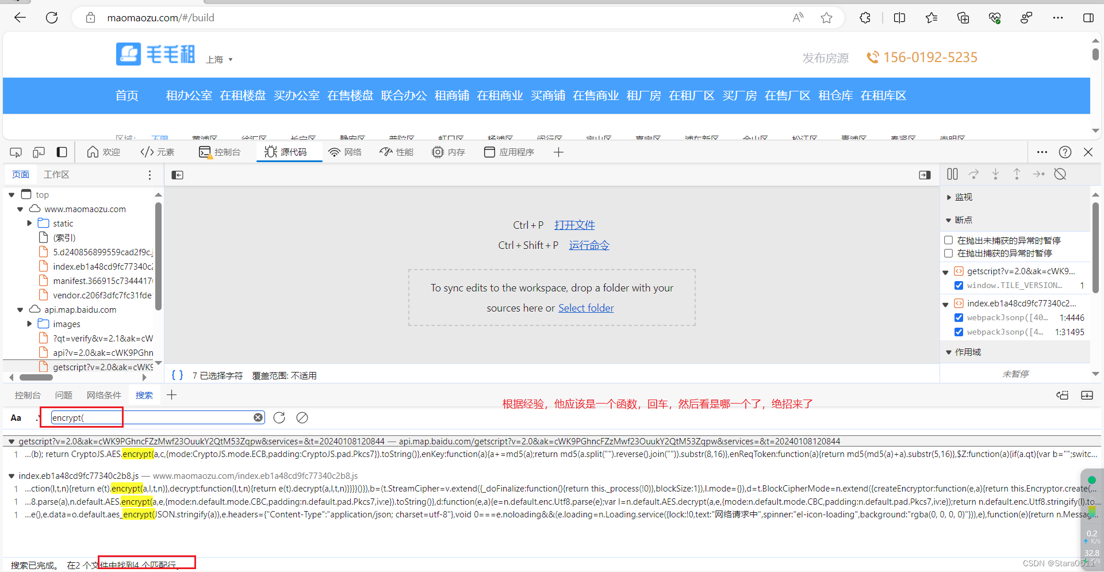1104x572 pixels.
Task: Toggle pause on uncaught exceptions checkbox
Action: click(949, 240)
